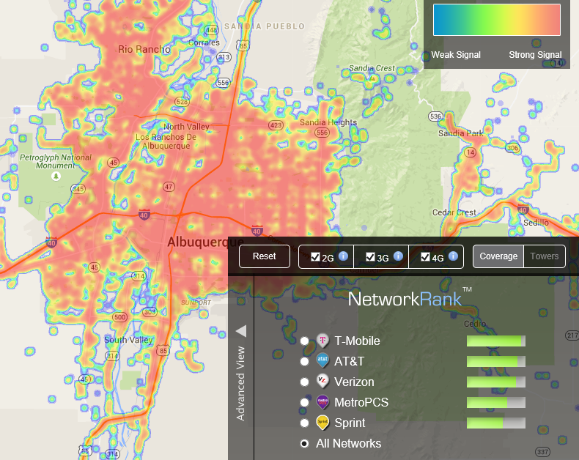Click Petroglyph National Monument tree marker
This screenshot has height=460, width=579.
coord(56,176)
